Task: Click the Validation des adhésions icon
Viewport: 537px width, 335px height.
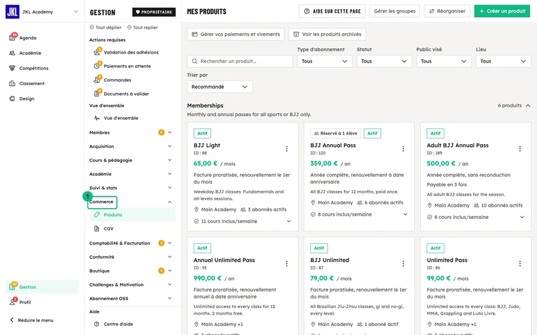Action: coord(97,52)
